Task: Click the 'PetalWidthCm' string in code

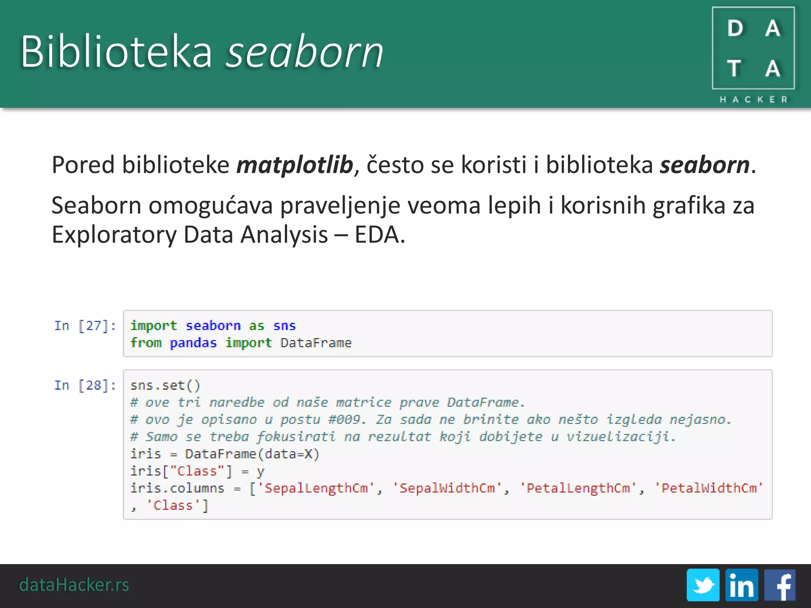Action: (709, 488)
